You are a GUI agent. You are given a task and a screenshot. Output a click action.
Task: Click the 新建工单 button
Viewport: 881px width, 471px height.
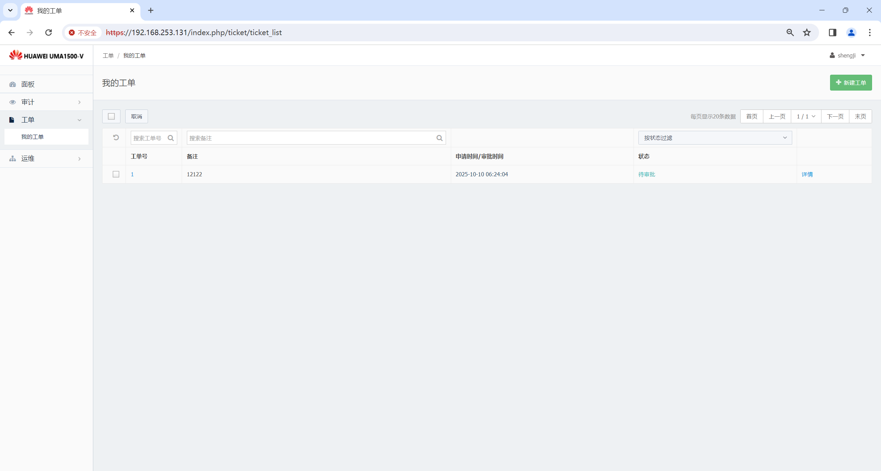pyautogui.click(x=851, y=83)
